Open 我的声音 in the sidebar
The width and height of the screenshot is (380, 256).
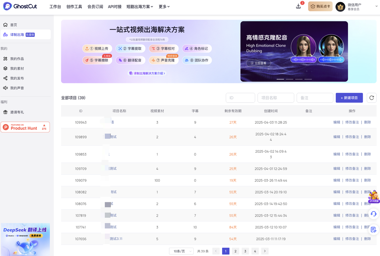tap(17, 88)
